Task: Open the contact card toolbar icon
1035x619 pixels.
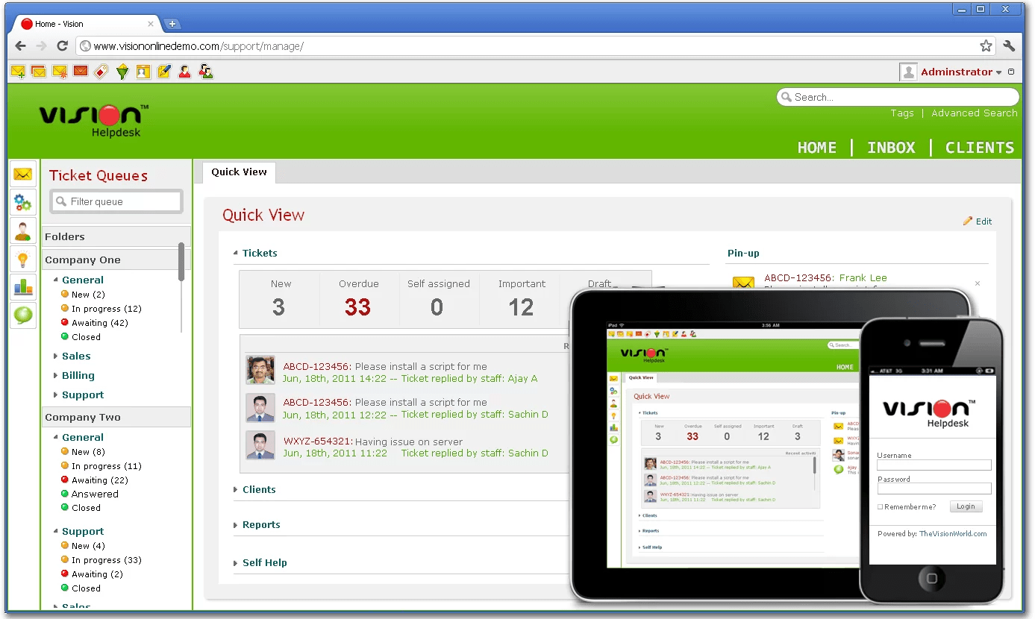Action: (143, 71)
